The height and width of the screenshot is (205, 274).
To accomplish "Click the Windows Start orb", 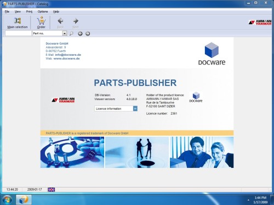I will tap(7, 200).
